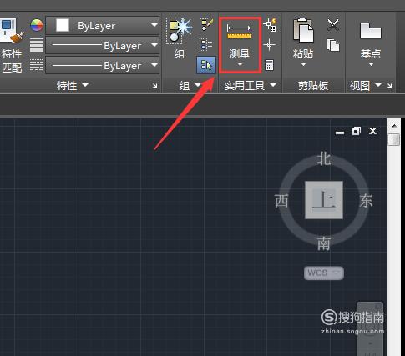405x356 pixels.
Task: Select the white color swatch in ByLayer box
Action: [63, 25]
